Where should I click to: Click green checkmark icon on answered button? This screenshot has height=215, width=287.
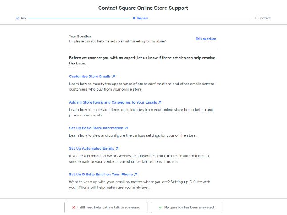click(x=161, y=207)
